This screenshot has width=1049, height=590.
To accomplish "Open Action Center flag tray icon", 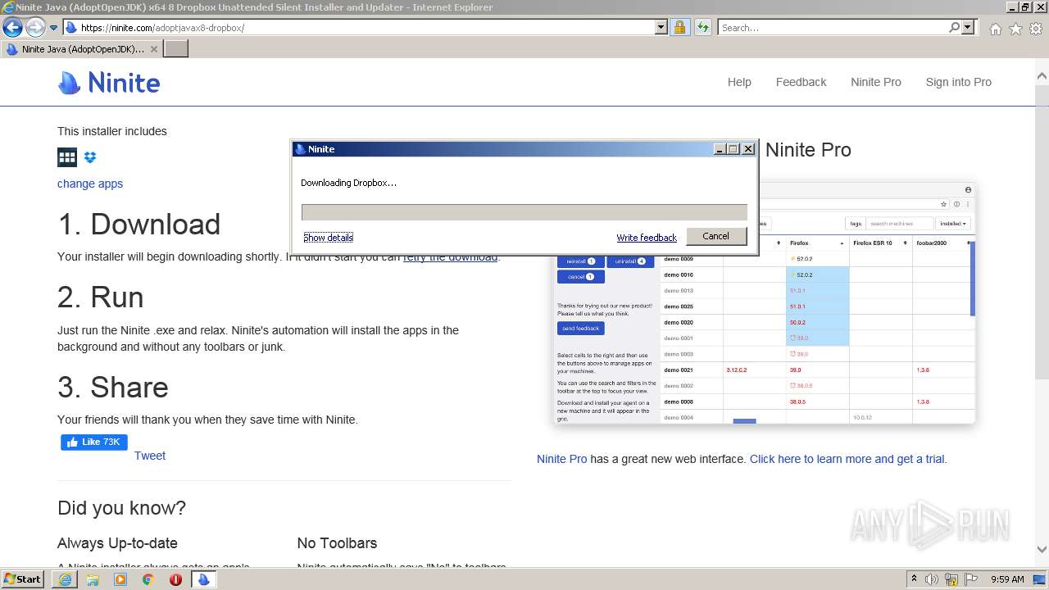I will [970, 579].
